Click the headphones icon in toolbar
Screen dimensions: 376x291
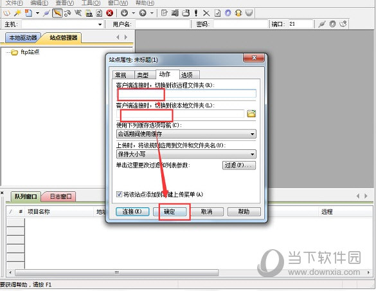[238, 13]
